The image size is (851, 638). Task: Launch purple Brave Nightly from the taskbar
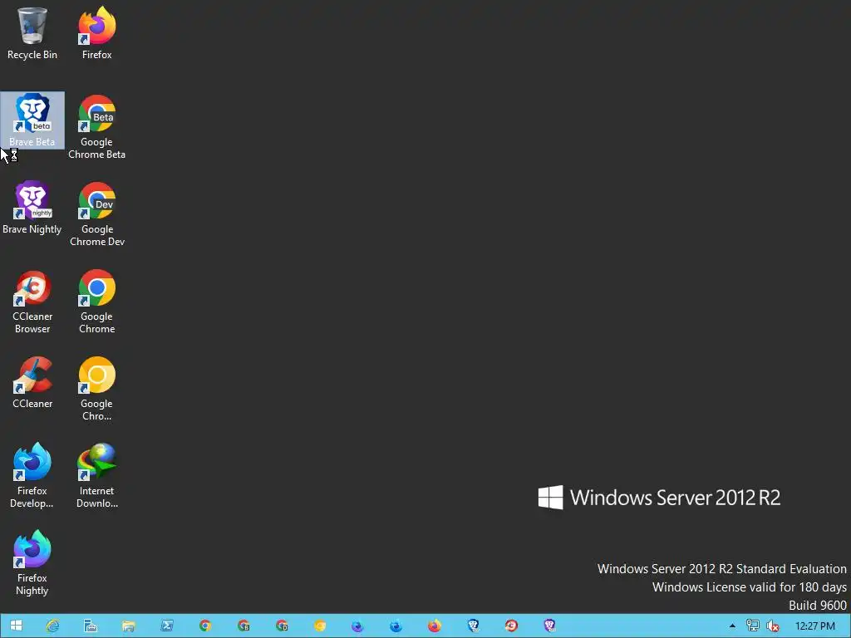[x=549, y=626]
